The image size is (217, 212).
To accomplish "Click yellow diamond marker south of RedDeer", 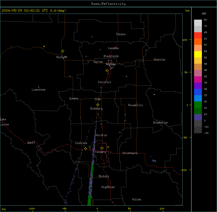I will point(107,71).
